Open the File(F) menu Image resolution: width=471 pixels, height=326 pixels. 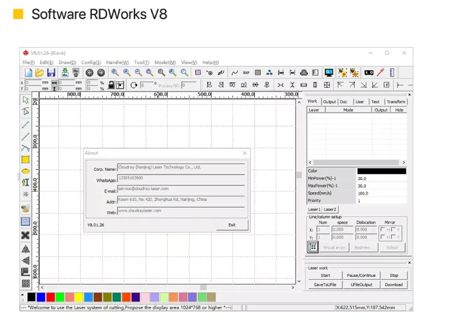[x=28, y=62]
